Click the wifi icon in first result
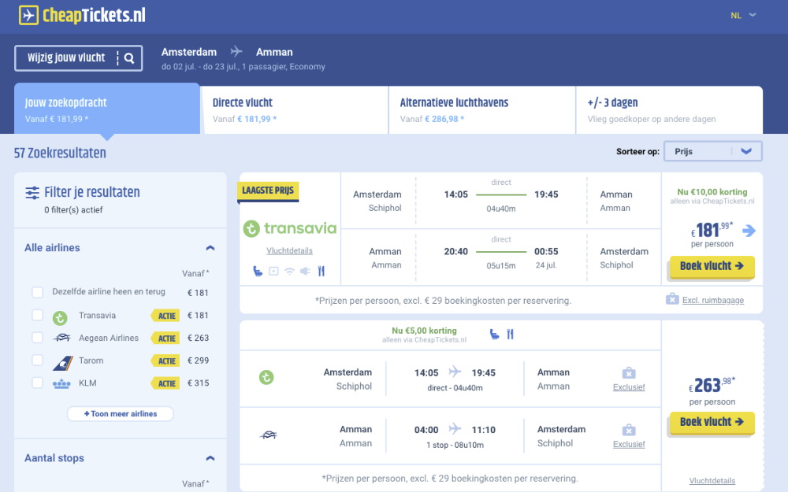 pyautogui.click(x=289, y=272)
